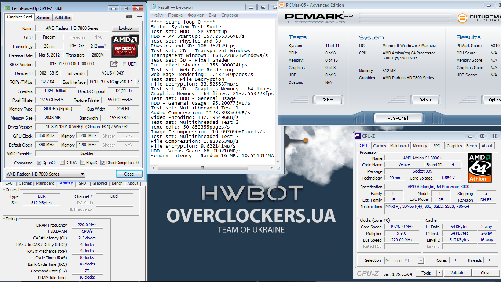The width and height of the screenshot is (501, 282).
Task: Switch to the Validation tab in GPU-Z
Action: coord(63,17)
